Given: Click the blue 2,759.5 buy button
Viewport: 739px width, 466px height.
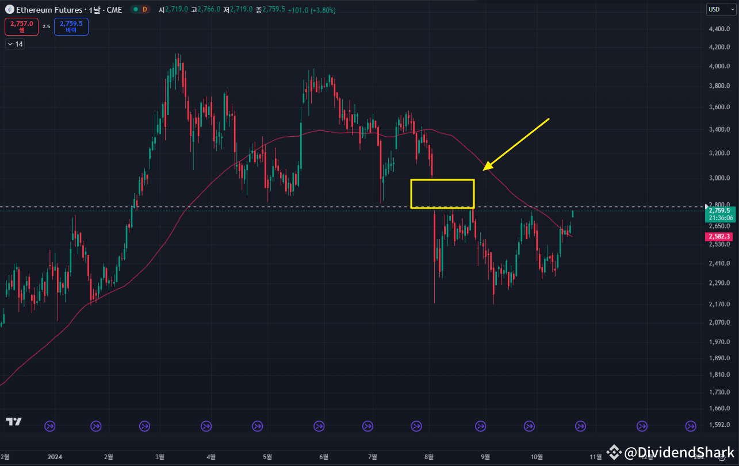Looking at the screenshot, I should 71,26.
